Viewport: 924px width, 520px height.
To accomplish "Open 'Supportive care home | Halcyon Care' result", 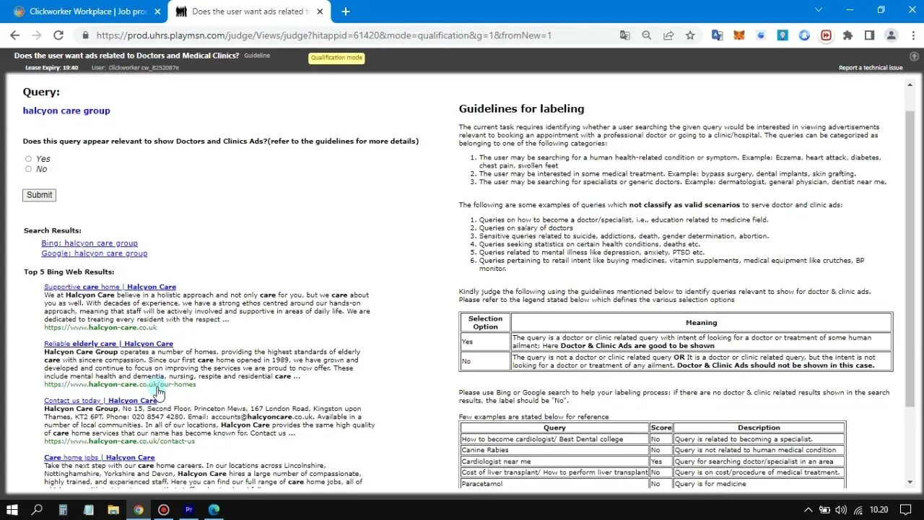I will [110, 287].
